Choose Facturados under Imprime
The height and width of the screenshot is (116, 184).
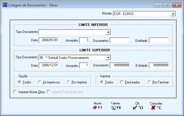click(122, 82)
